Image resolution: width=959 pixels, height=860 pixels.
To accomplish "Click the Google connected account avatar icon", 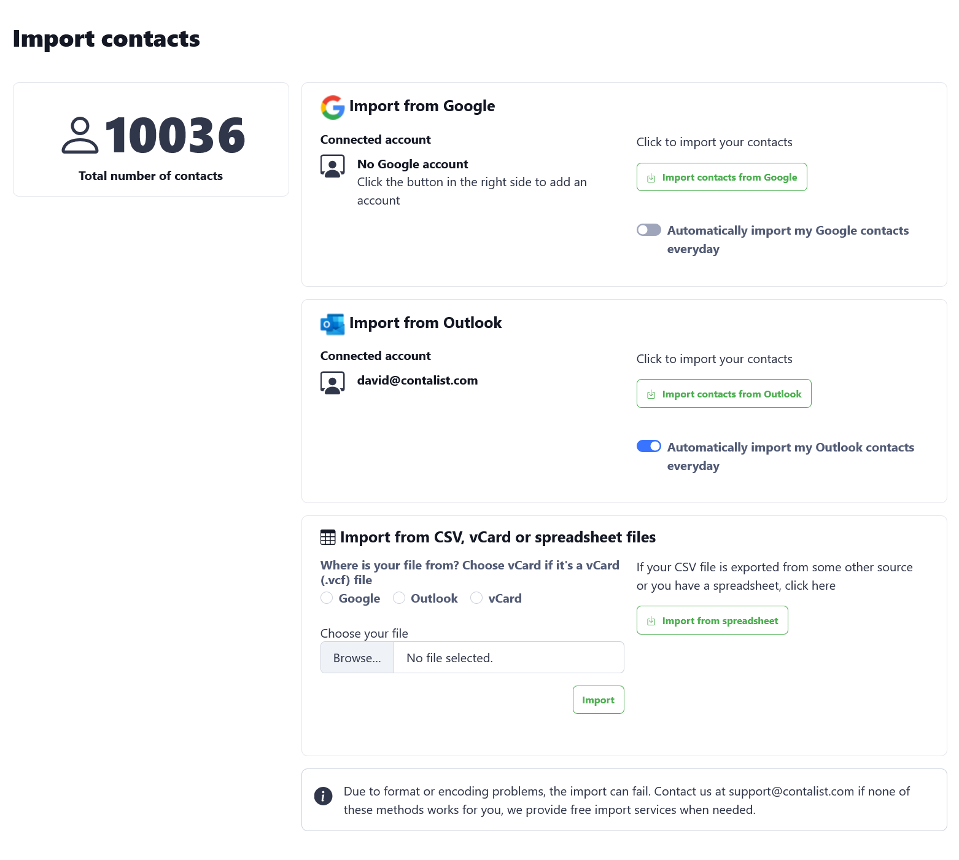I will [332, 166].
